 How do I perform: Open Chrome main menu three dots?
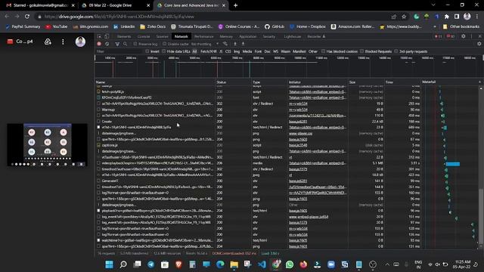pyautogui.click(x=477, y=17)
